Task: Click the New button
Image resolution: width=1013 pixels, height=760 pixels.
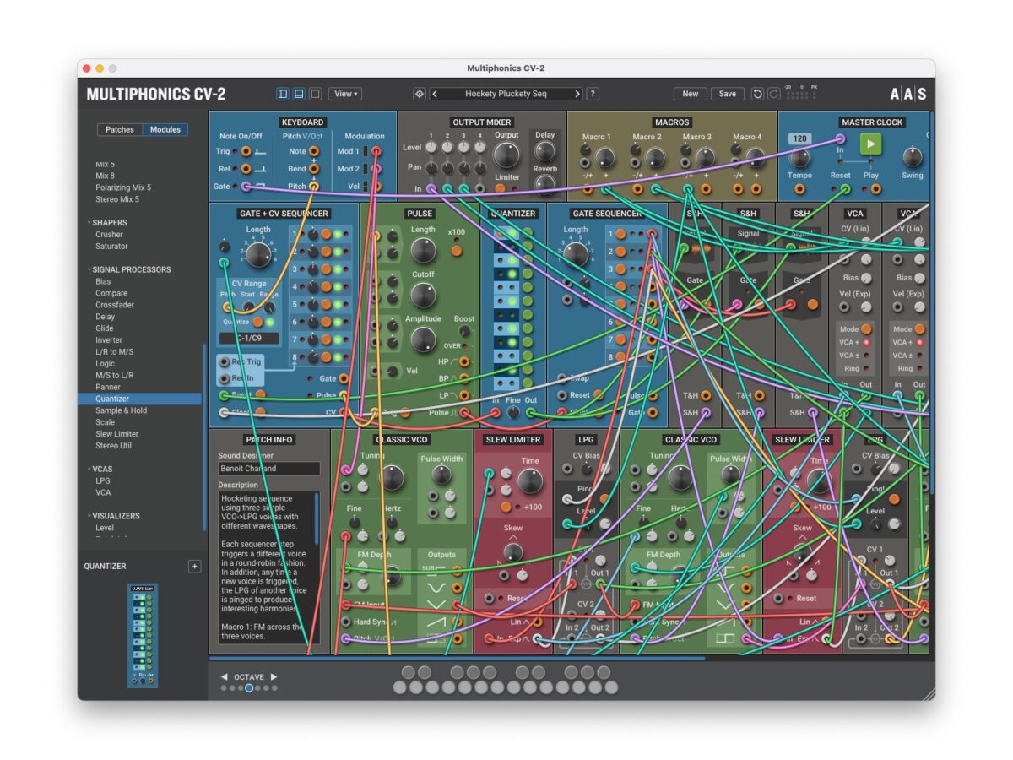Action: [x=690, y=94]
